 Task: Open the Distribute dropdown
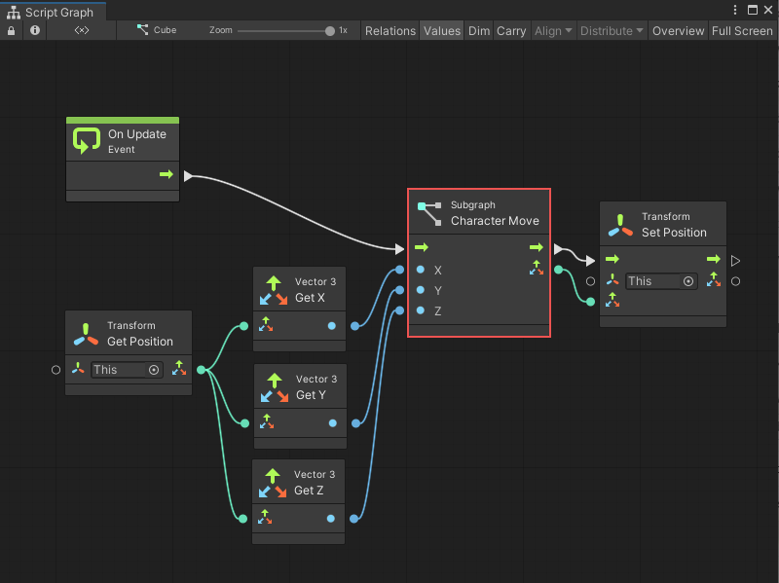[611, 30]
